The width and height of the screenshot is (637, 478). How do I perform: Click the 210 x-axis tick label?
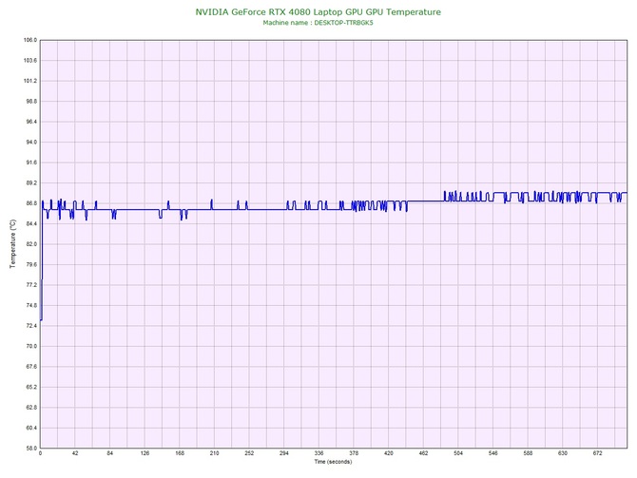point(215,453)
